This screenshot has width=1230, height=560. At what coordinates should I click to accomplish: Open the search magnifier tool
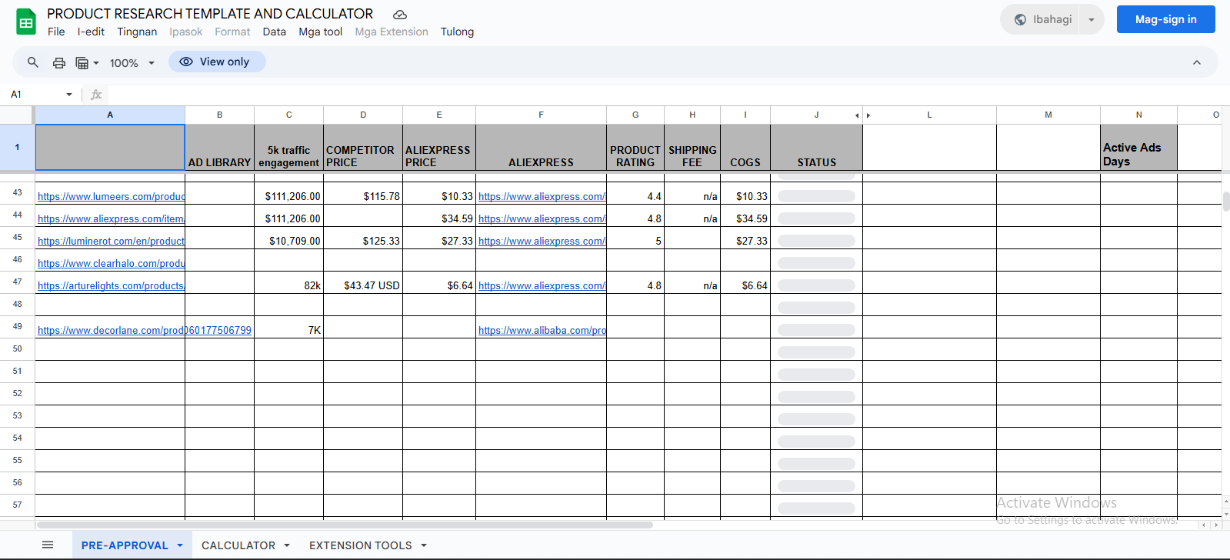[32, 62]
